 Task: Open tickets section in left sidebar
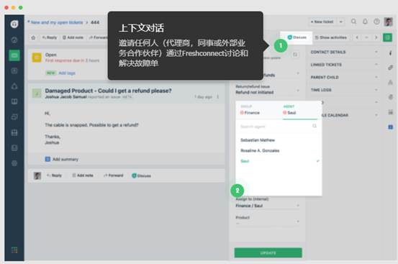(14, 55)
